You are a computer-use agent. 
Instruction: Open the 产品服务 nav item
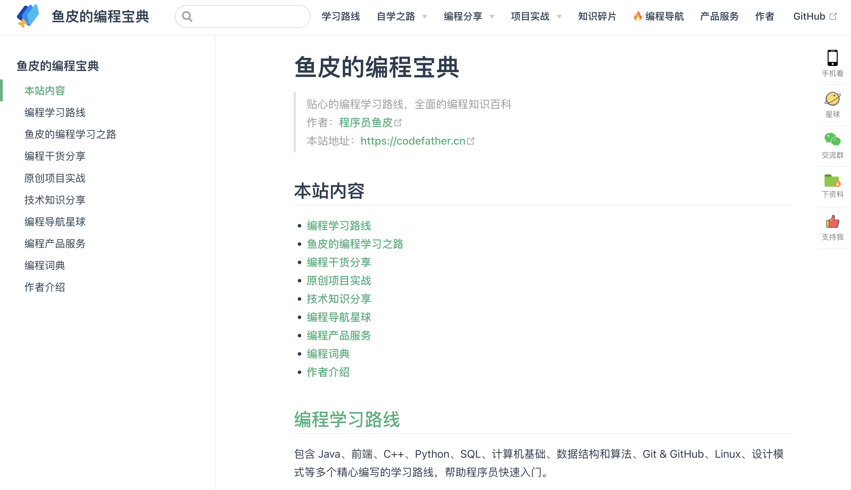[x=719, y=16]
